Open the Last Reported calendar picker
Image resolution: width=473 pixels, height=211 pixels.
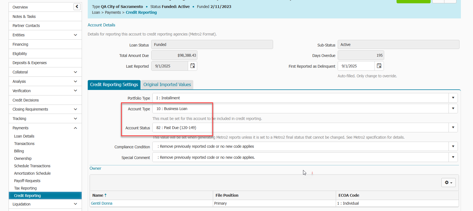(x=193, y=66)
